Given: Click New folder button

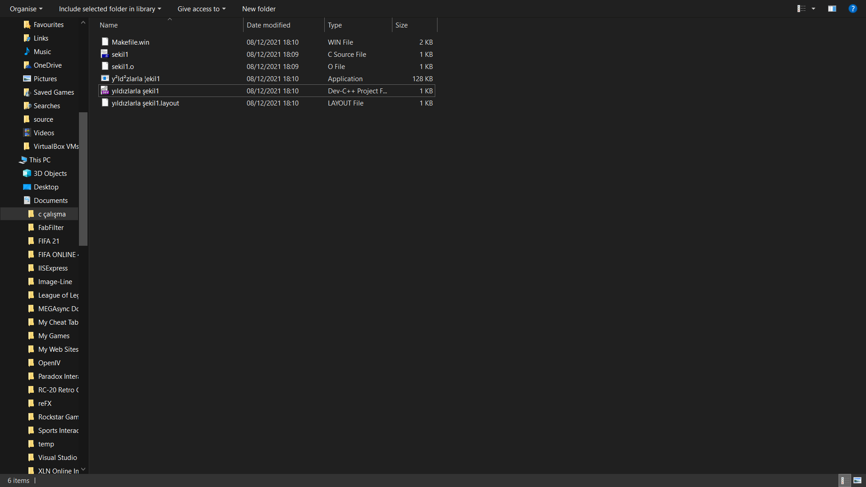Looking at the screenshot, I should tap(258, 9).
